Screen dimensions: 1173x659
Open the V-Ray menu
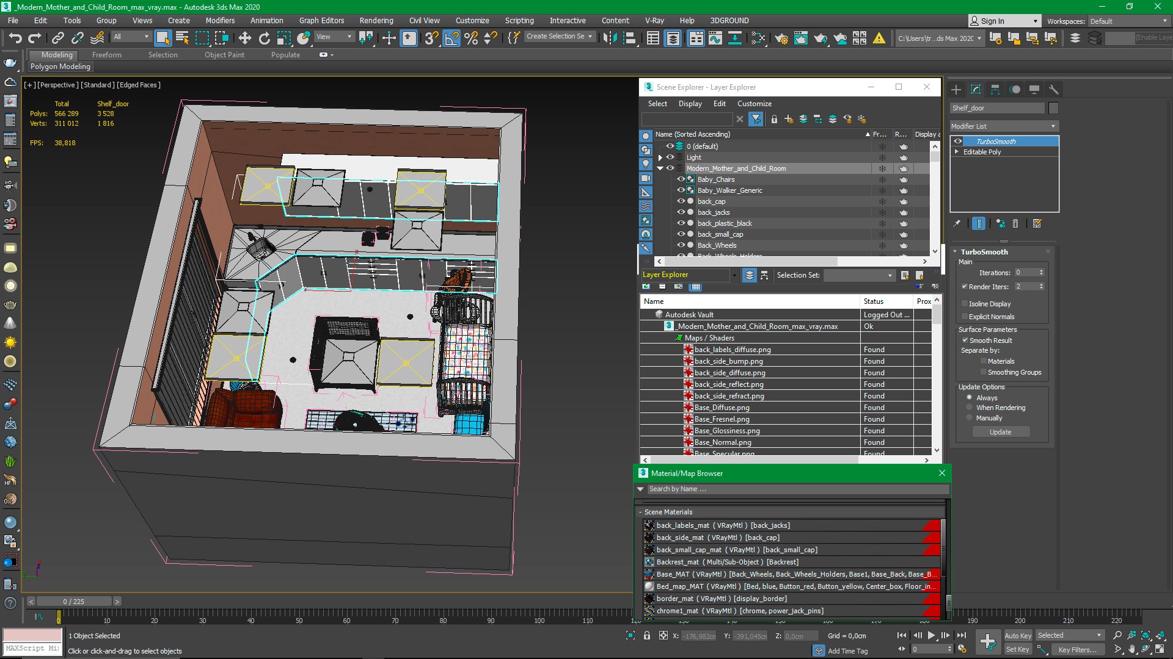pyautogui.click(x=654, y=21)
